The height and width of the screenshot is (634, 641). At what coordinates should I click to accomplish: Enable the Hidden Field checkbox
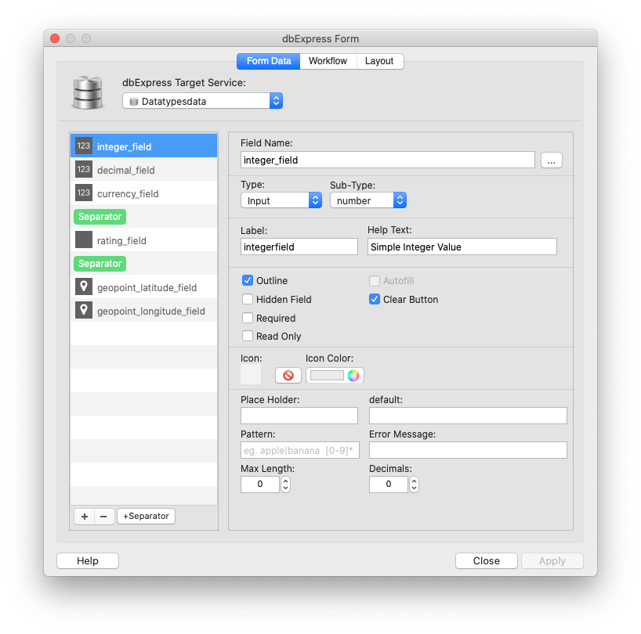click(x=248, y=300)
